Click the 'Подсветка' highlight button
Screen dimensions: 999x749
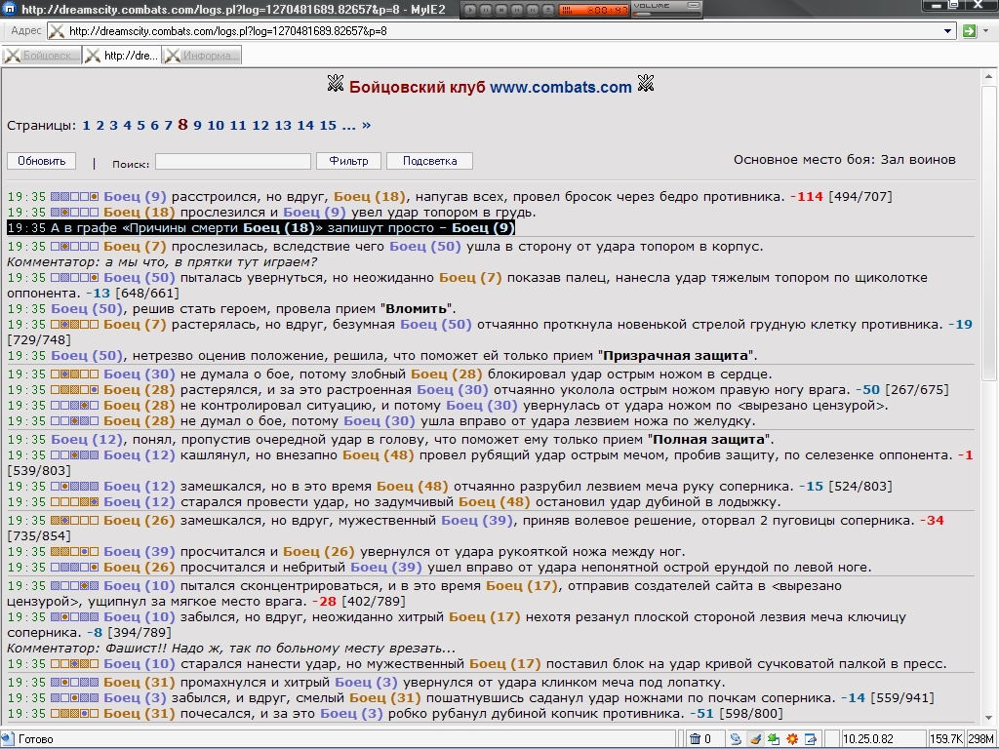point(429,161)
